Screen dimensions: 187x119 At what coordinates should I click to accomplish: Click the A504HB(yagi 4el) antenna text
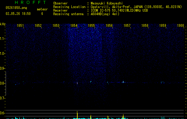pos(105,14)
